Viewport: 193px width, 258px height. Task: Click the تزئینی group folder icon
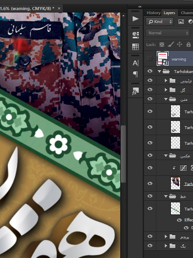coord(172,81)
